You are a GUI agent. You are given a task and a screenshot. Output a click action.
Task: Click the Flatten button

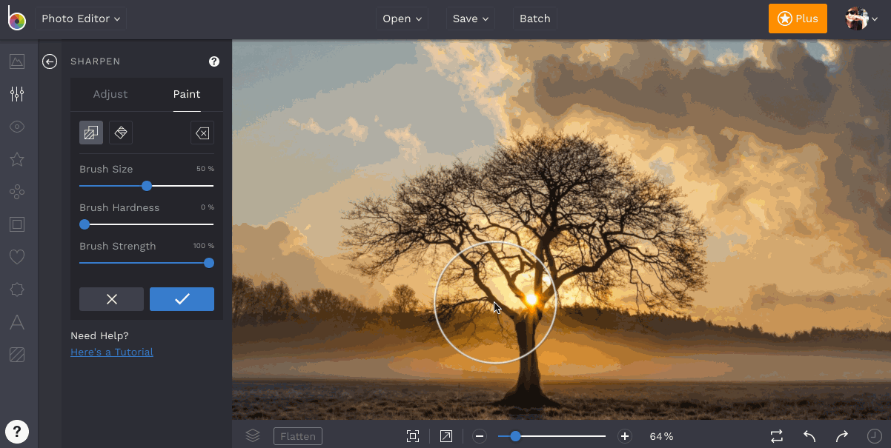click(298, 436)
